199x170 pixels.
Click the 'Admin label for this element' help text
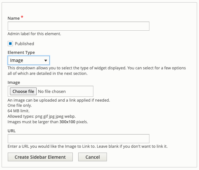click(34, 34)
